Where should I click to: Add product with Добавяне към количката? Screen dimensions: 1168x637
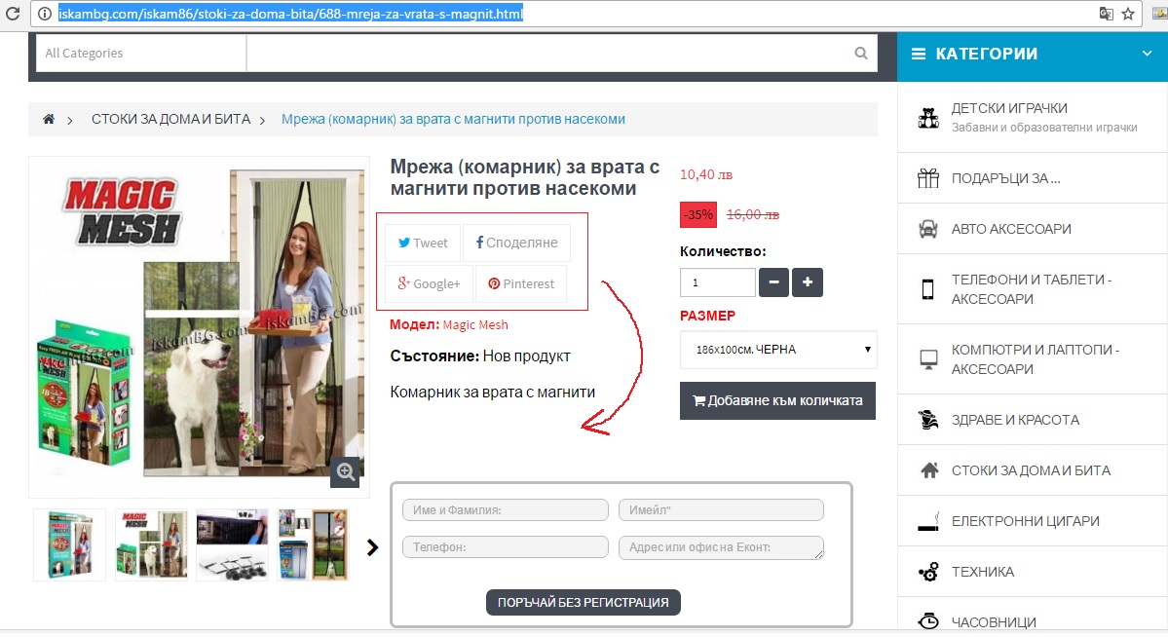click(777, 401)
